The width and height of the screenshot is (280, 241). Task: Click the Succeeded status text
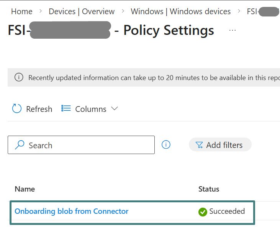227,211
